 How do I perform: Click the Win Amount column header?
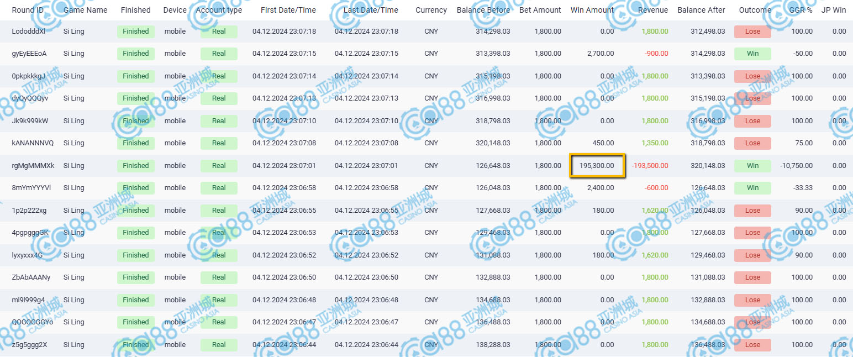592,10
